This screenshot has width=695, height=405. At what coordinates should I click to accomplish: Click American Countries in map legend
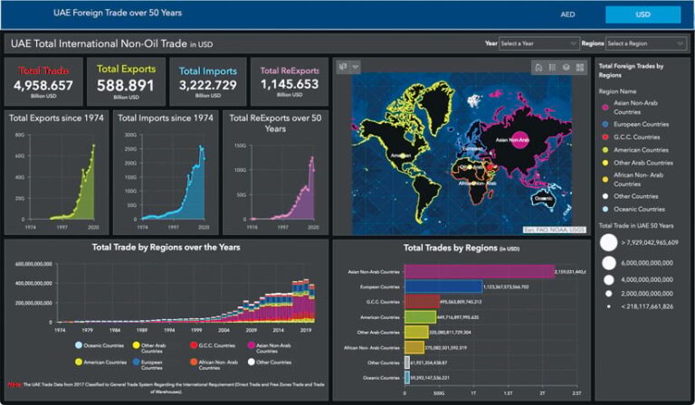click(634, 150)
